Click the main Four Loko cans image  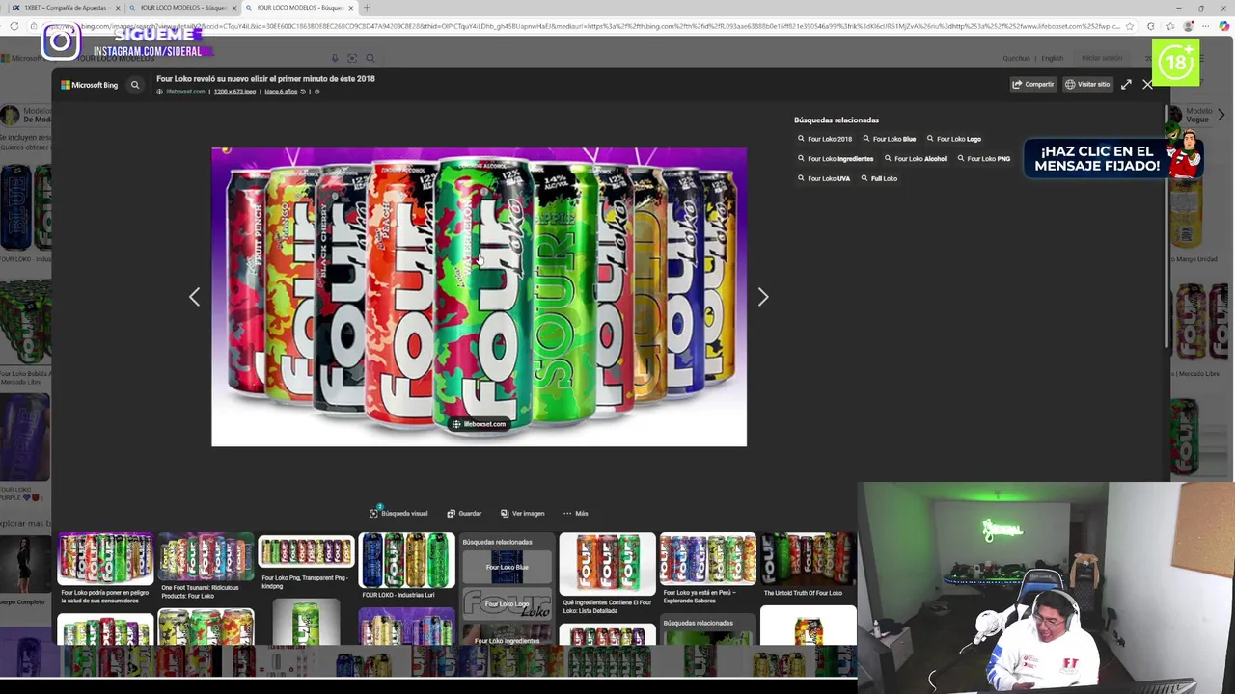(x=479, y=297)
